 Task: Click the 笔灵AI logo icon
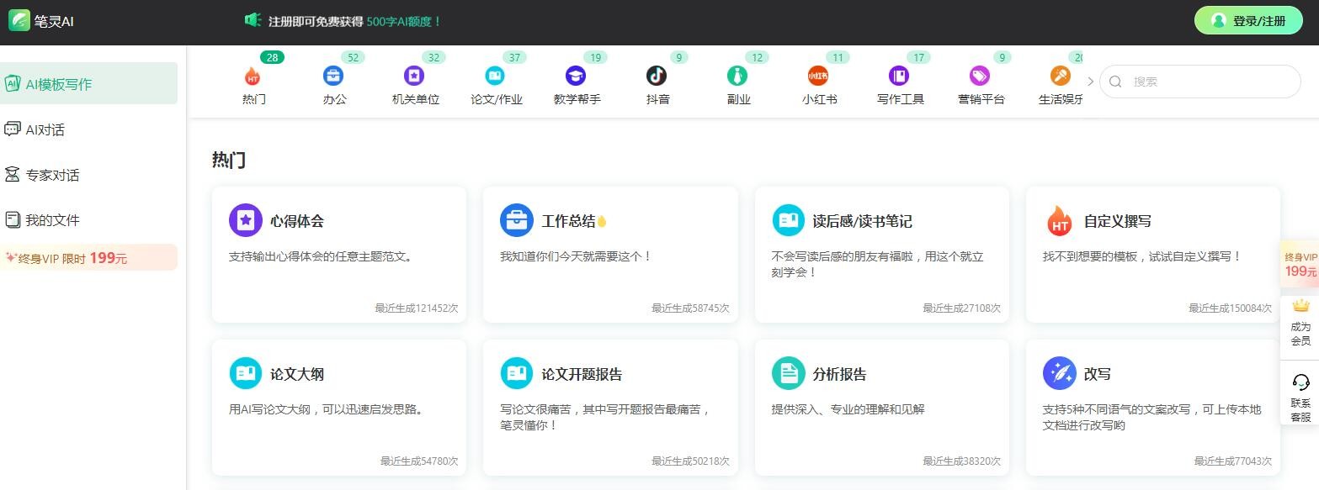[19, 20]
